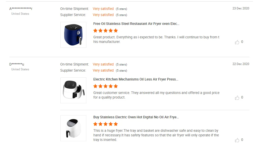Click reviewer name A*************r

point(21,9)
